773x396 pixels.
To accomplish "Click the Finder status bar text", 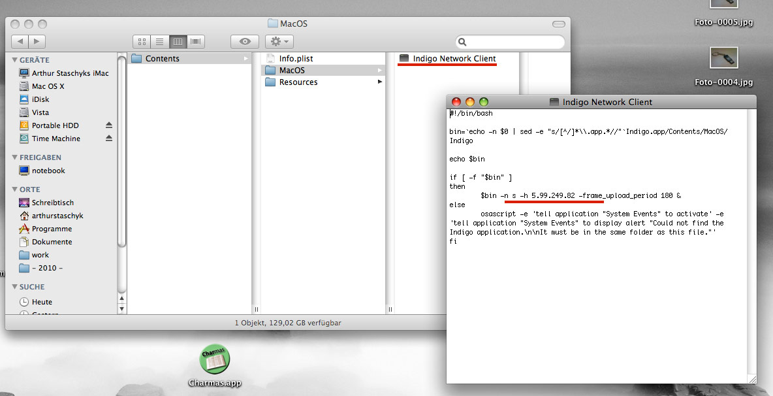I will click(288, 323).
